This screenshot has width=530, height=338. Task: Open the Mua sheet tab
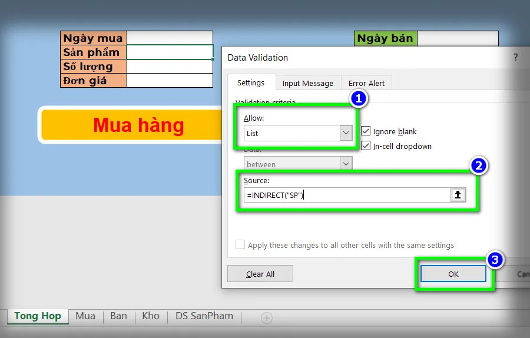click(85, 316)
